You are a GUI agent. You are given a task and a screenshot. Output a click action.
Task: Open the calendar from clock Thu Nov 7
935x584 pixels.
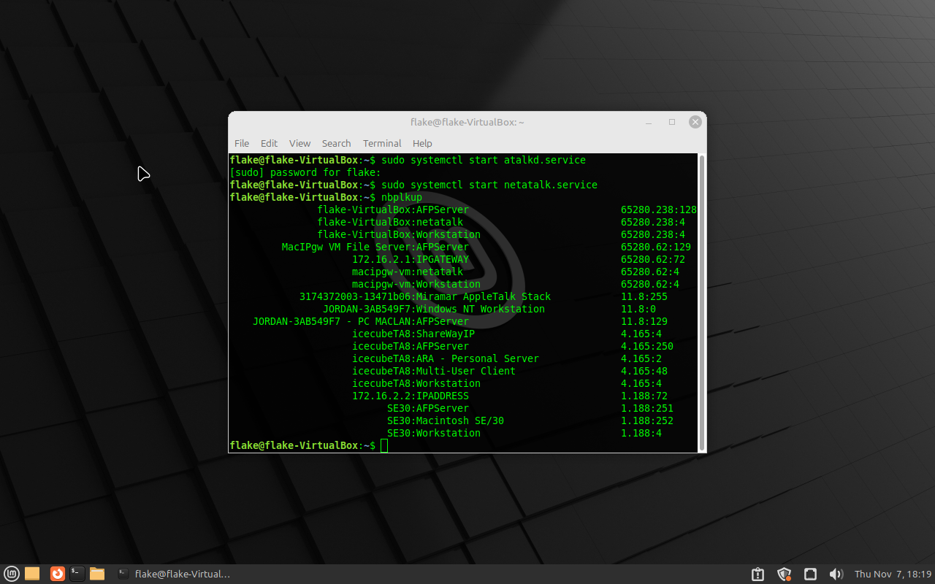[x=893, y=574]
